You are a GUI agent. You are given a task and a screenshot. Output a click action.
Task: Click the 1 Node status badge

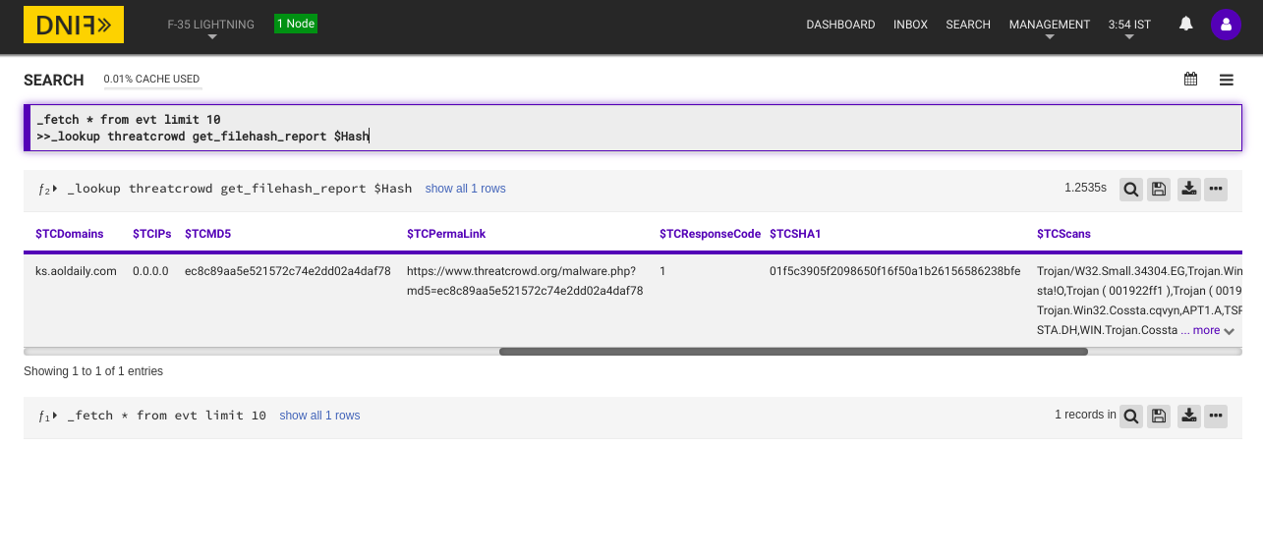click(296, 24)
